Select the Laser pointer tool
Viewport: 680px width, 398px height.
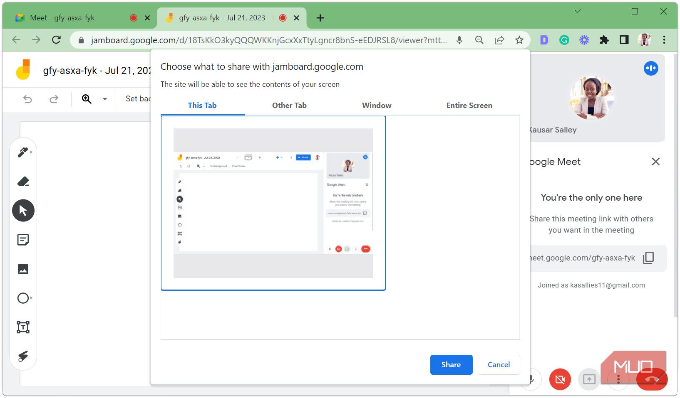(23, 356)
